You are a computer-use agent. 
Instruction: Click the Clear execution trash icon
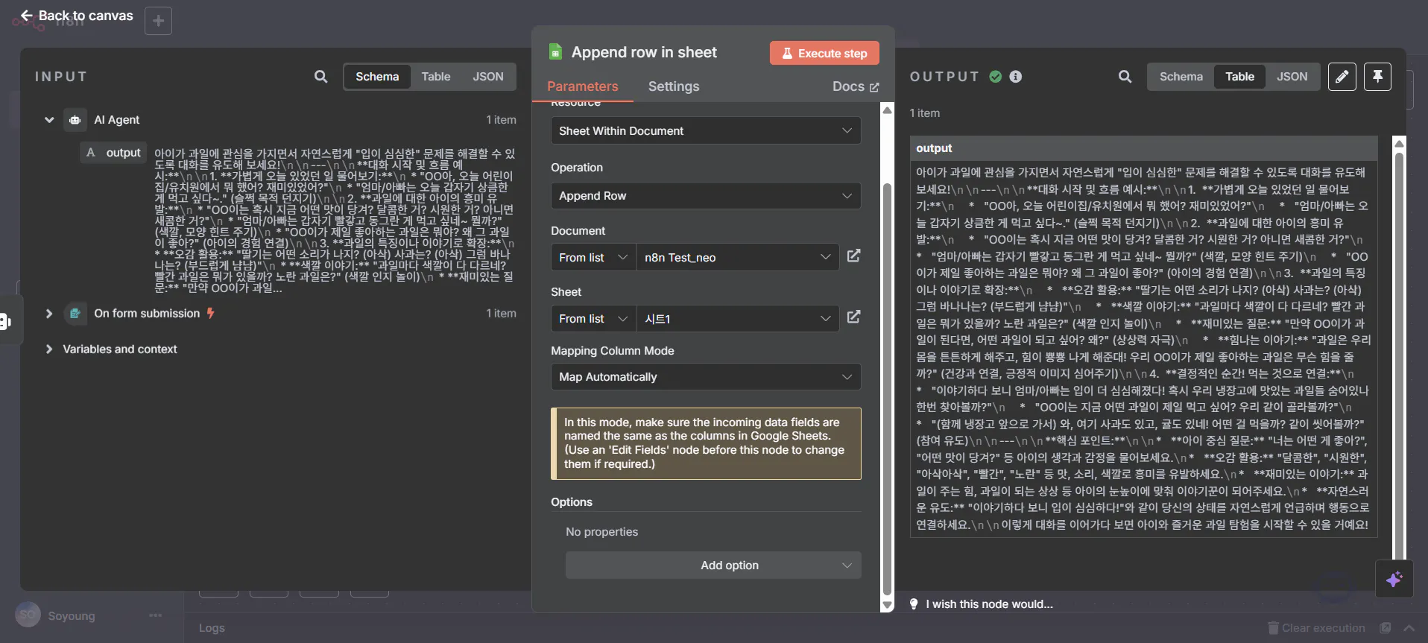1273,628
